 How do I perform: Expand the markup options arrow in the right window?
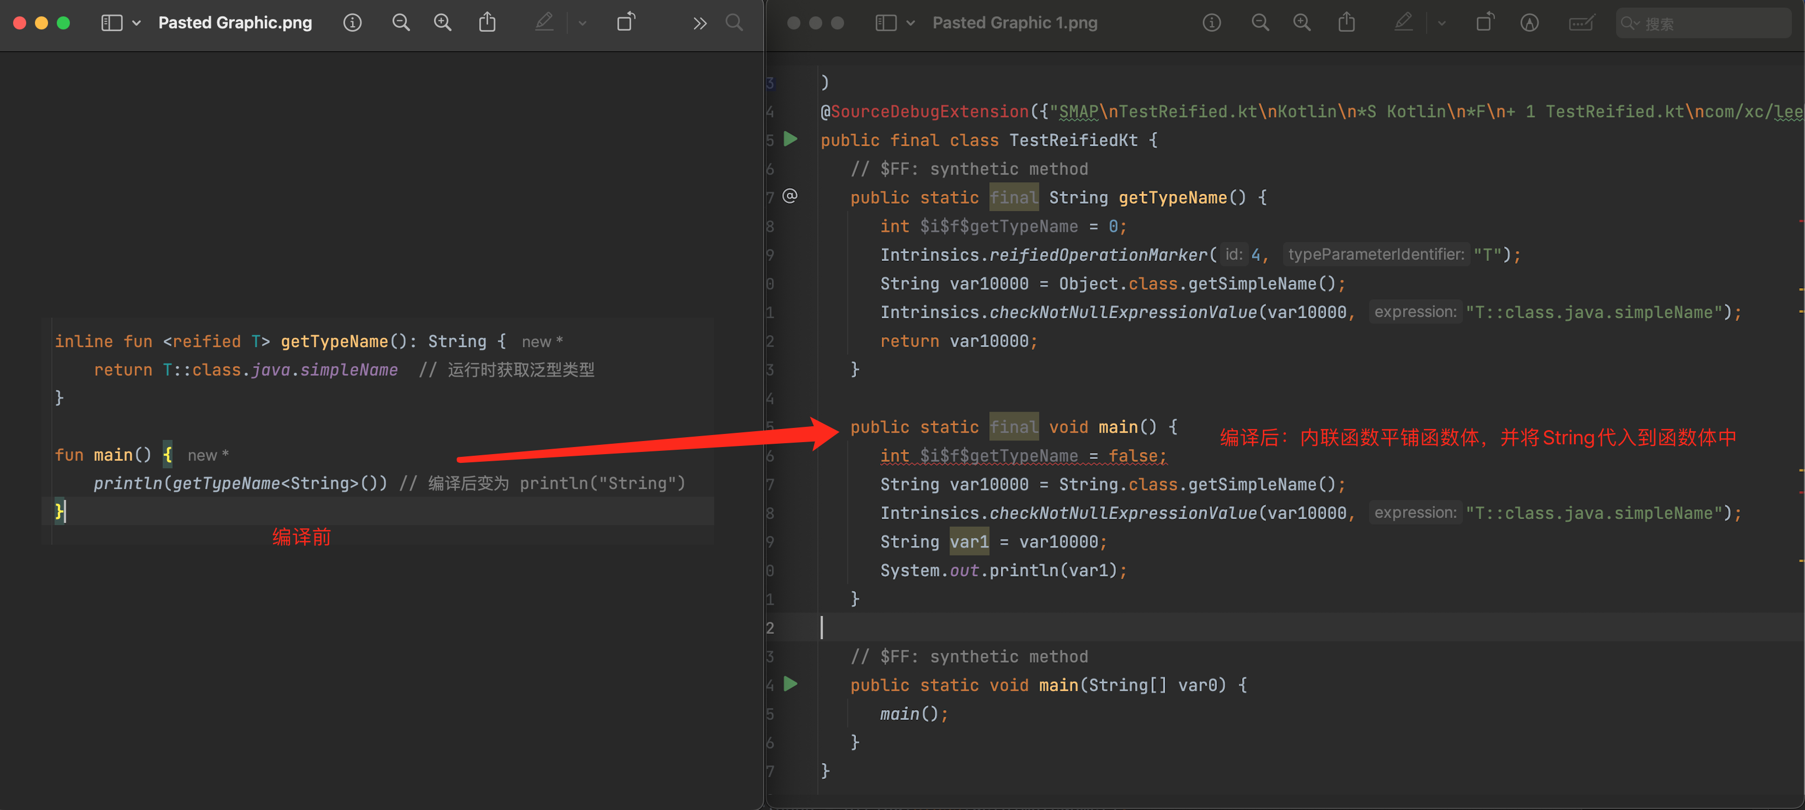point(1441,23)
